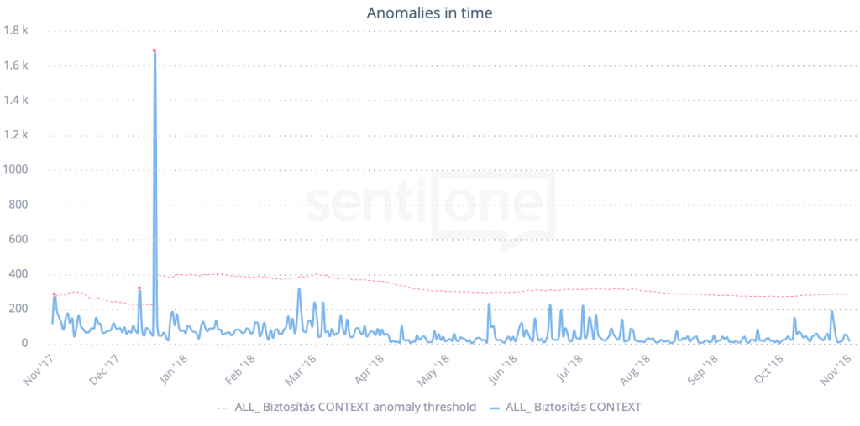
Task: Select the chart title Anomalies in time
Action: (429, 13)
